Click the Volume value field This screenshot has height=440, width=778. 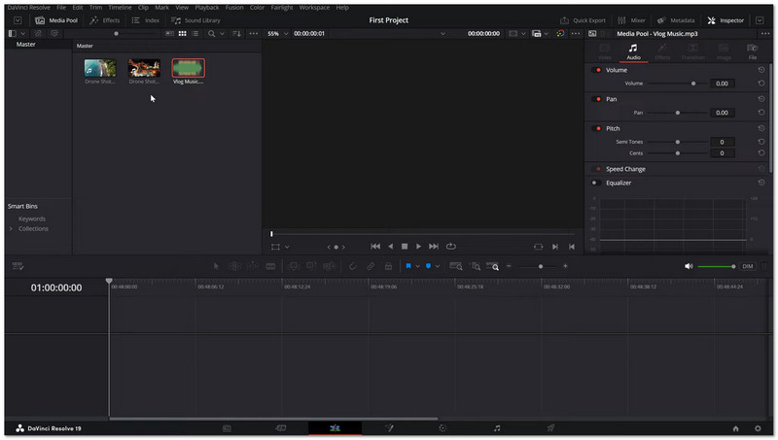(722, 84)
